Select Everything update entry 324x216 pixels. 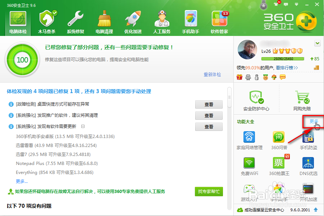(x=55, y=173)
